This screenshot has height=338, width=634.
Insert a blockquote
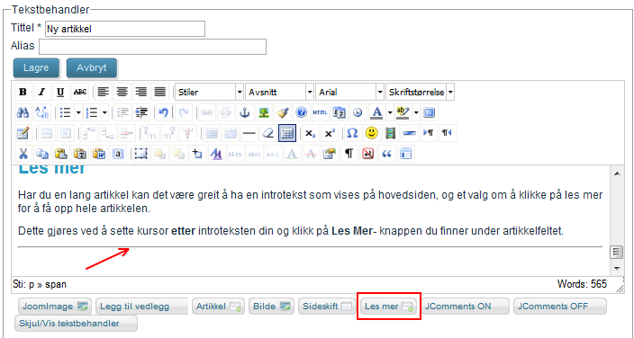click(x=386, y=154)
